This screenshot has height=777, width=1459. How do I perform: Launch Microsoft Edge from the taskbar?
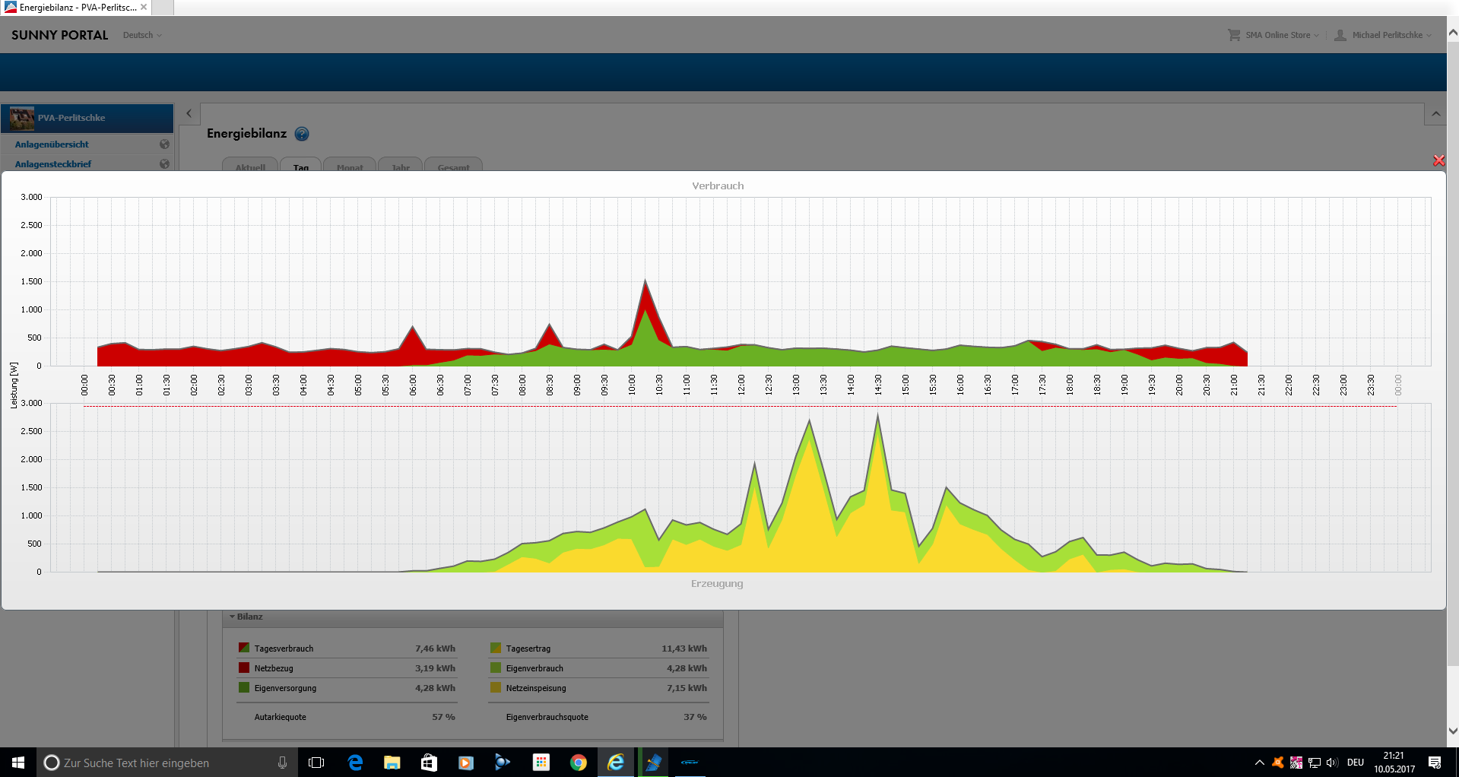pyautogui.click(x=355, y=763)
